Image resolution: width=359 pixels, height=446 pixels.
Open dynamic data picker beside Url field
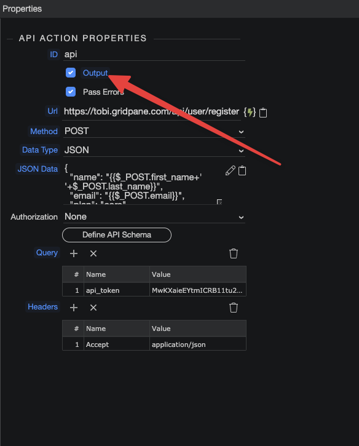250,112
